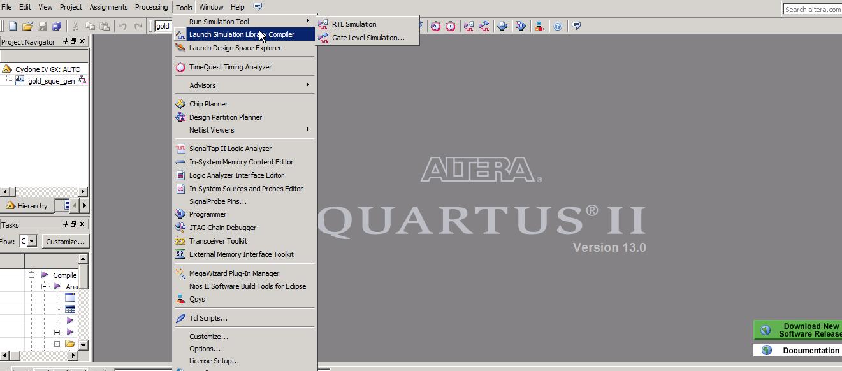Choose RTL Simulation from submenu

point(368,24)
